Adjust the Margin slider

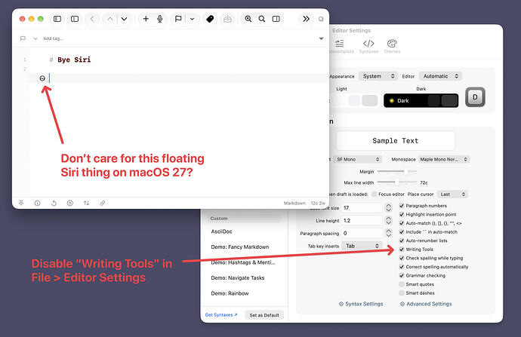[x=396, y=171]
